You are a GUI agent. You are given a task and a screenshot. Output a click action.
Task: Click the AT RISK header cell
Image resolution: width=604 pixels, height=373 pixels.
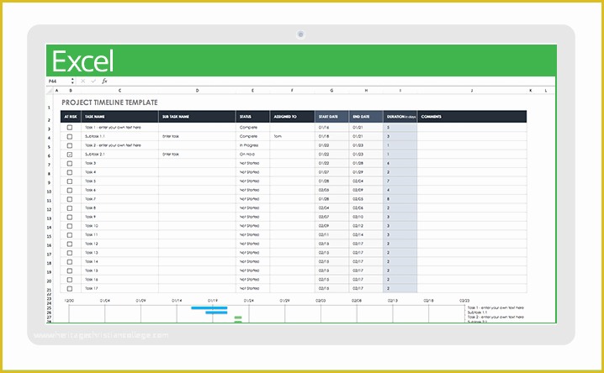click(71, 117)
